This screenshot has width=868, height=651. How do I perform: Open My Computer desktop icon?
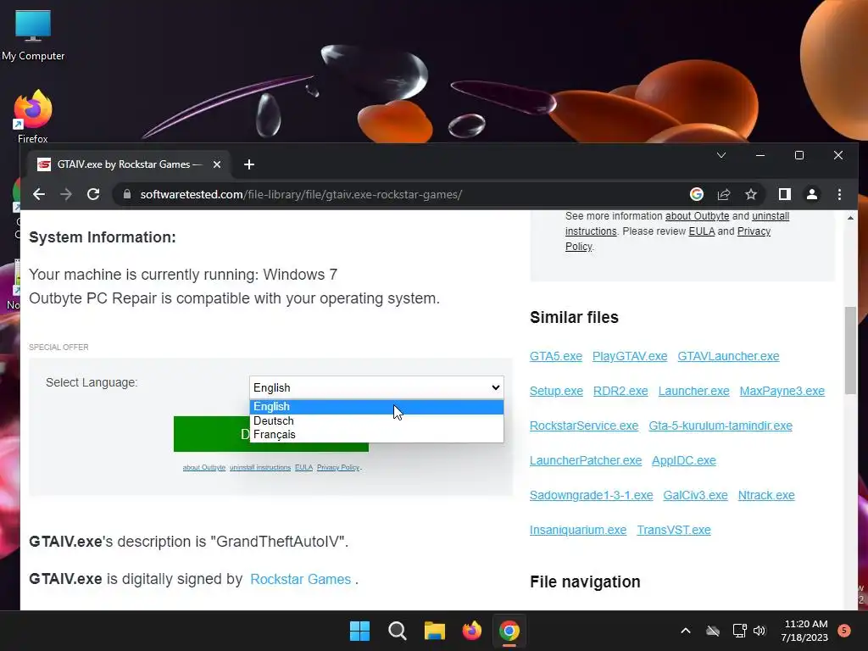tap(33, 36)
